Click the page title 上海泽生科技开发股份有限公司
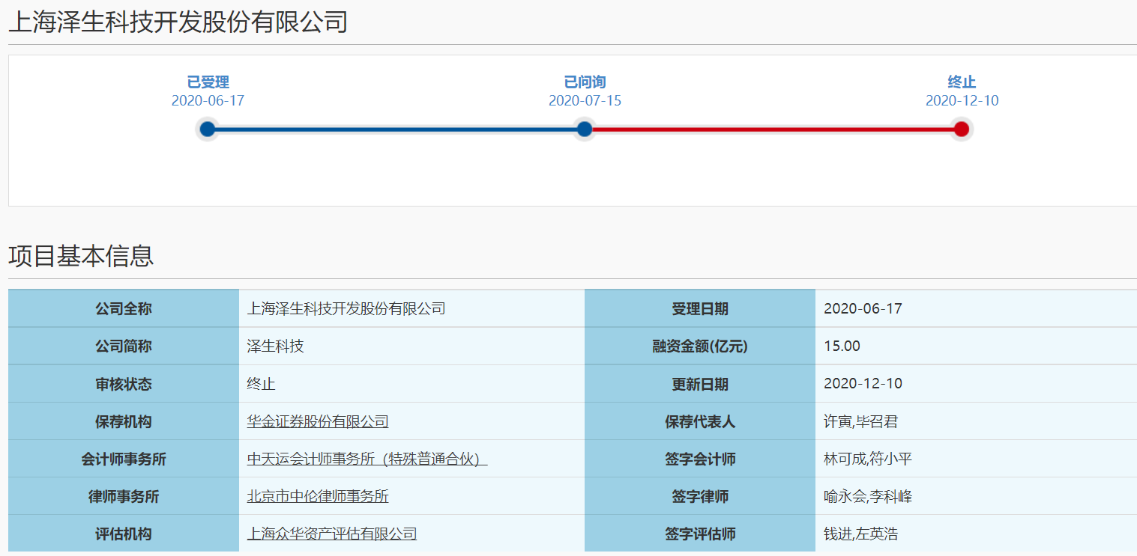Screen dimensions: 1137x556 pyautogui.click(x=178, y=22)
